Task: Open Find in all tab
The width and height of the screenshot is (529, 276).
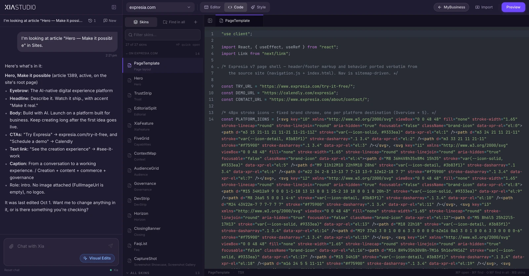Action: (x=174, y=22)
